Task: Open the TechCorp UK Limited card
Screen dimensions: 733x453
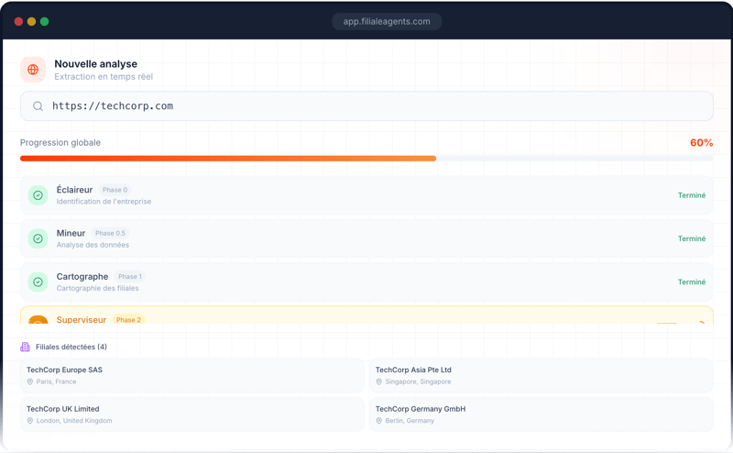Action: (x=192, y=414)
